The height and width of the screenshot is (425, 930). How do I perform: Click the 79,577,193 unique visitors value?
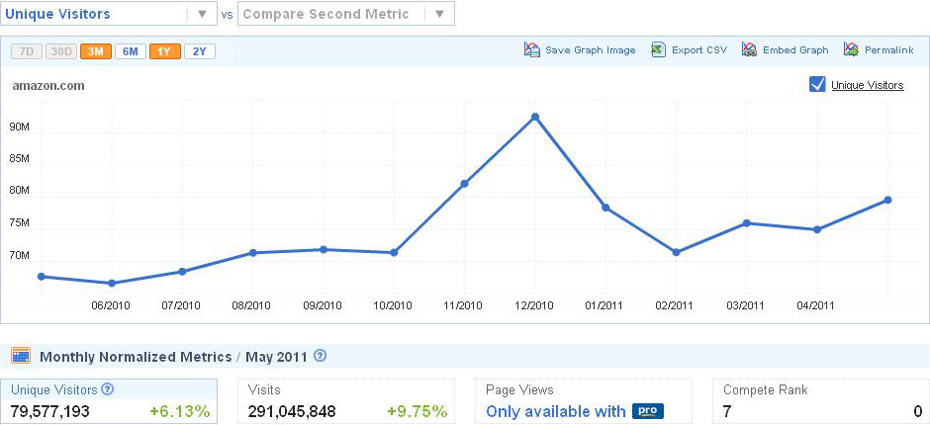coord(50,411)
